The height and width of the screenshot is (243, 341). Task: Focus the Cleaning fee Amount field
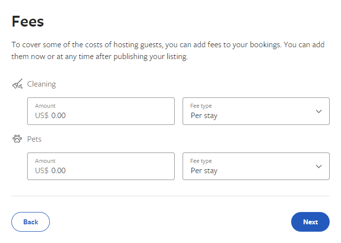101,111
